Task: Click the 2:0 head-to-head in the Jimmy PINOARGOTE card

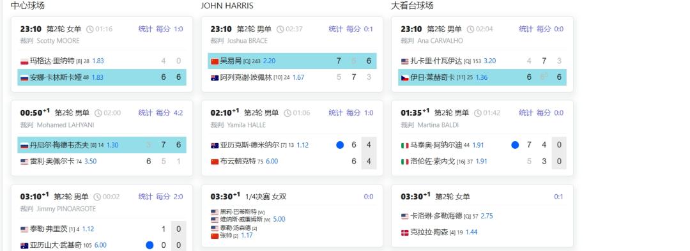Action: coord(178,197)
